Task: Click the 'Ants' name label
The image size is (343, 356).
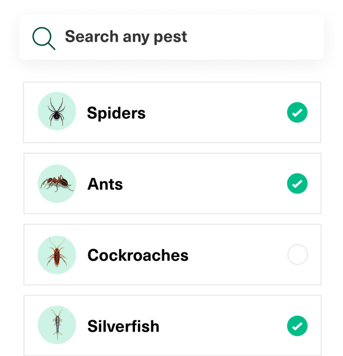Action: (x=105, y=184)
